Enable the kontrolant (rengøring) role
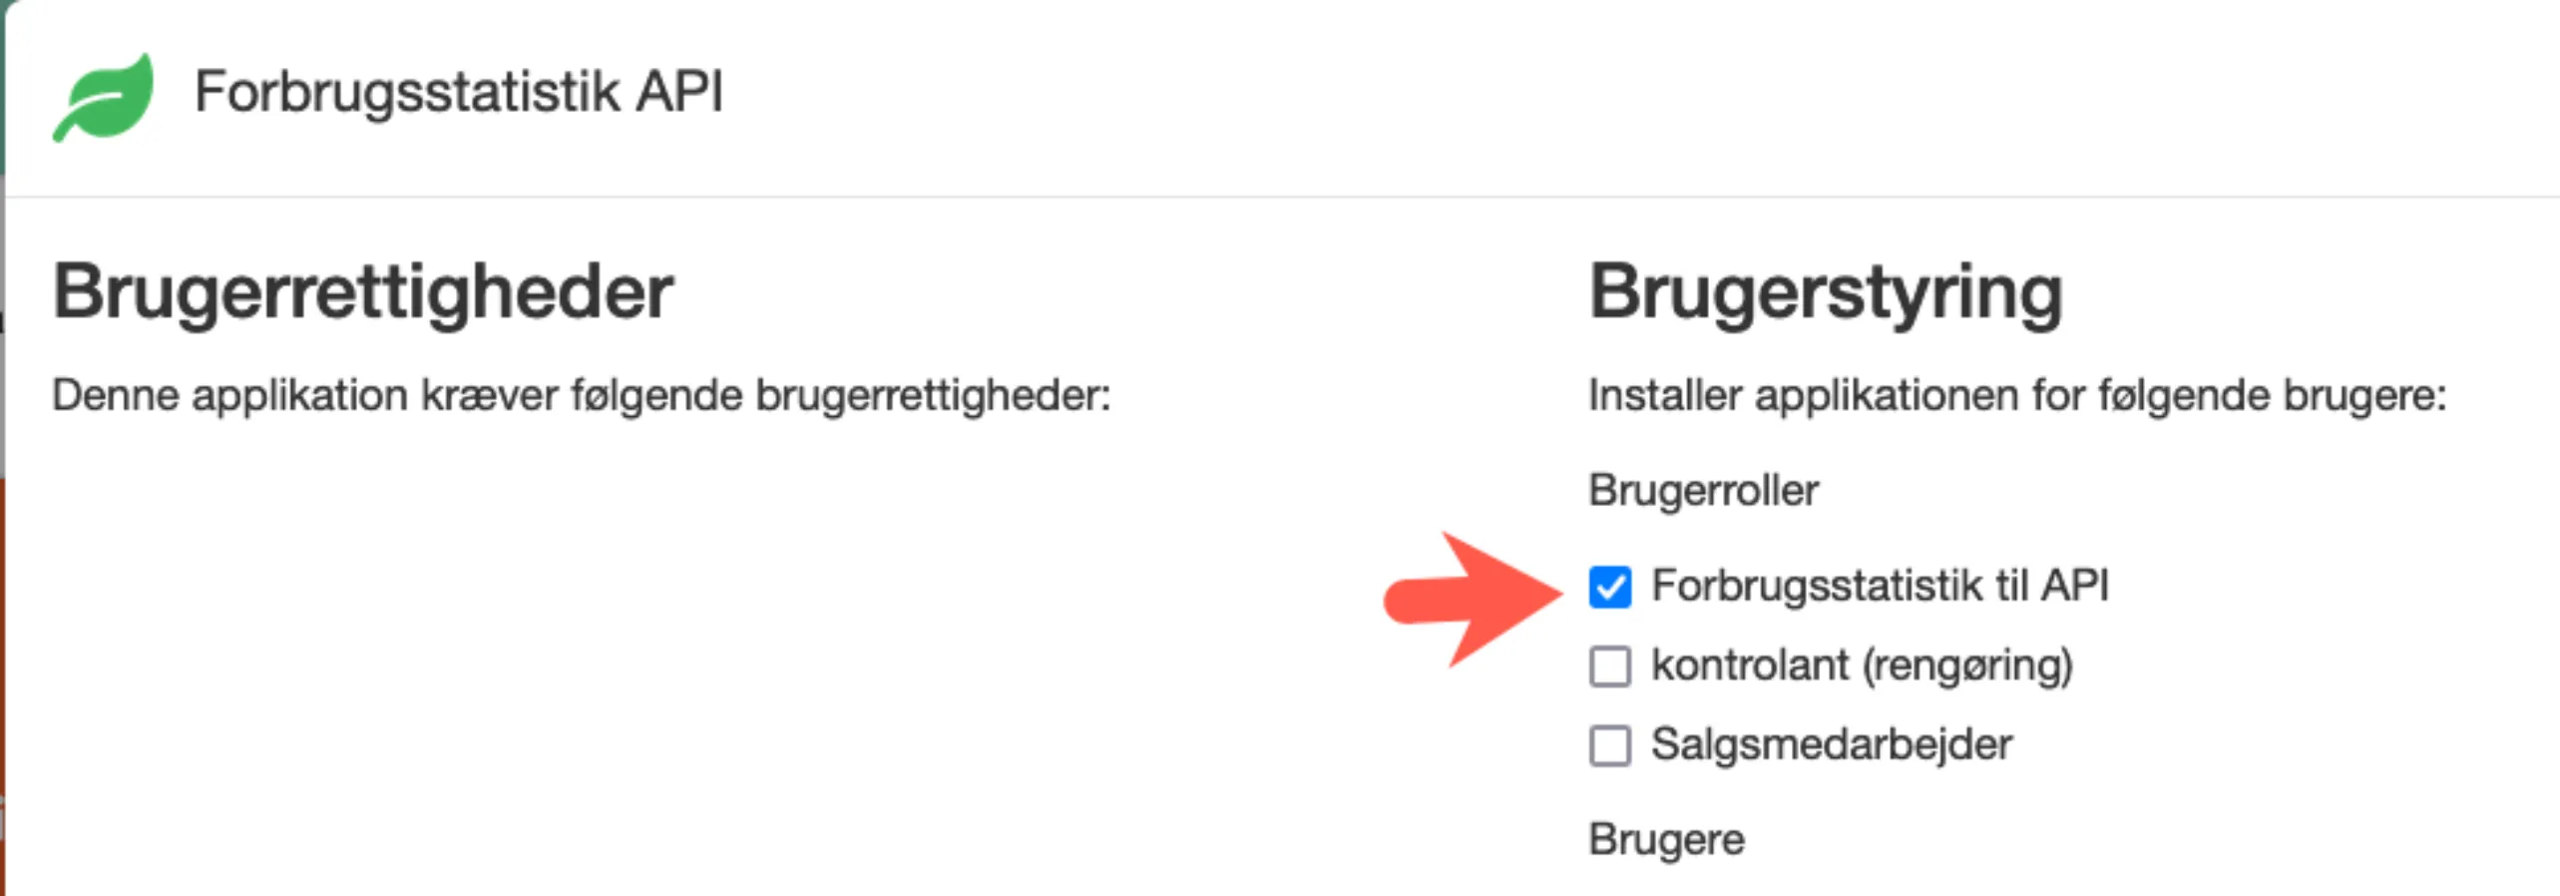 tap(1608, 665)
